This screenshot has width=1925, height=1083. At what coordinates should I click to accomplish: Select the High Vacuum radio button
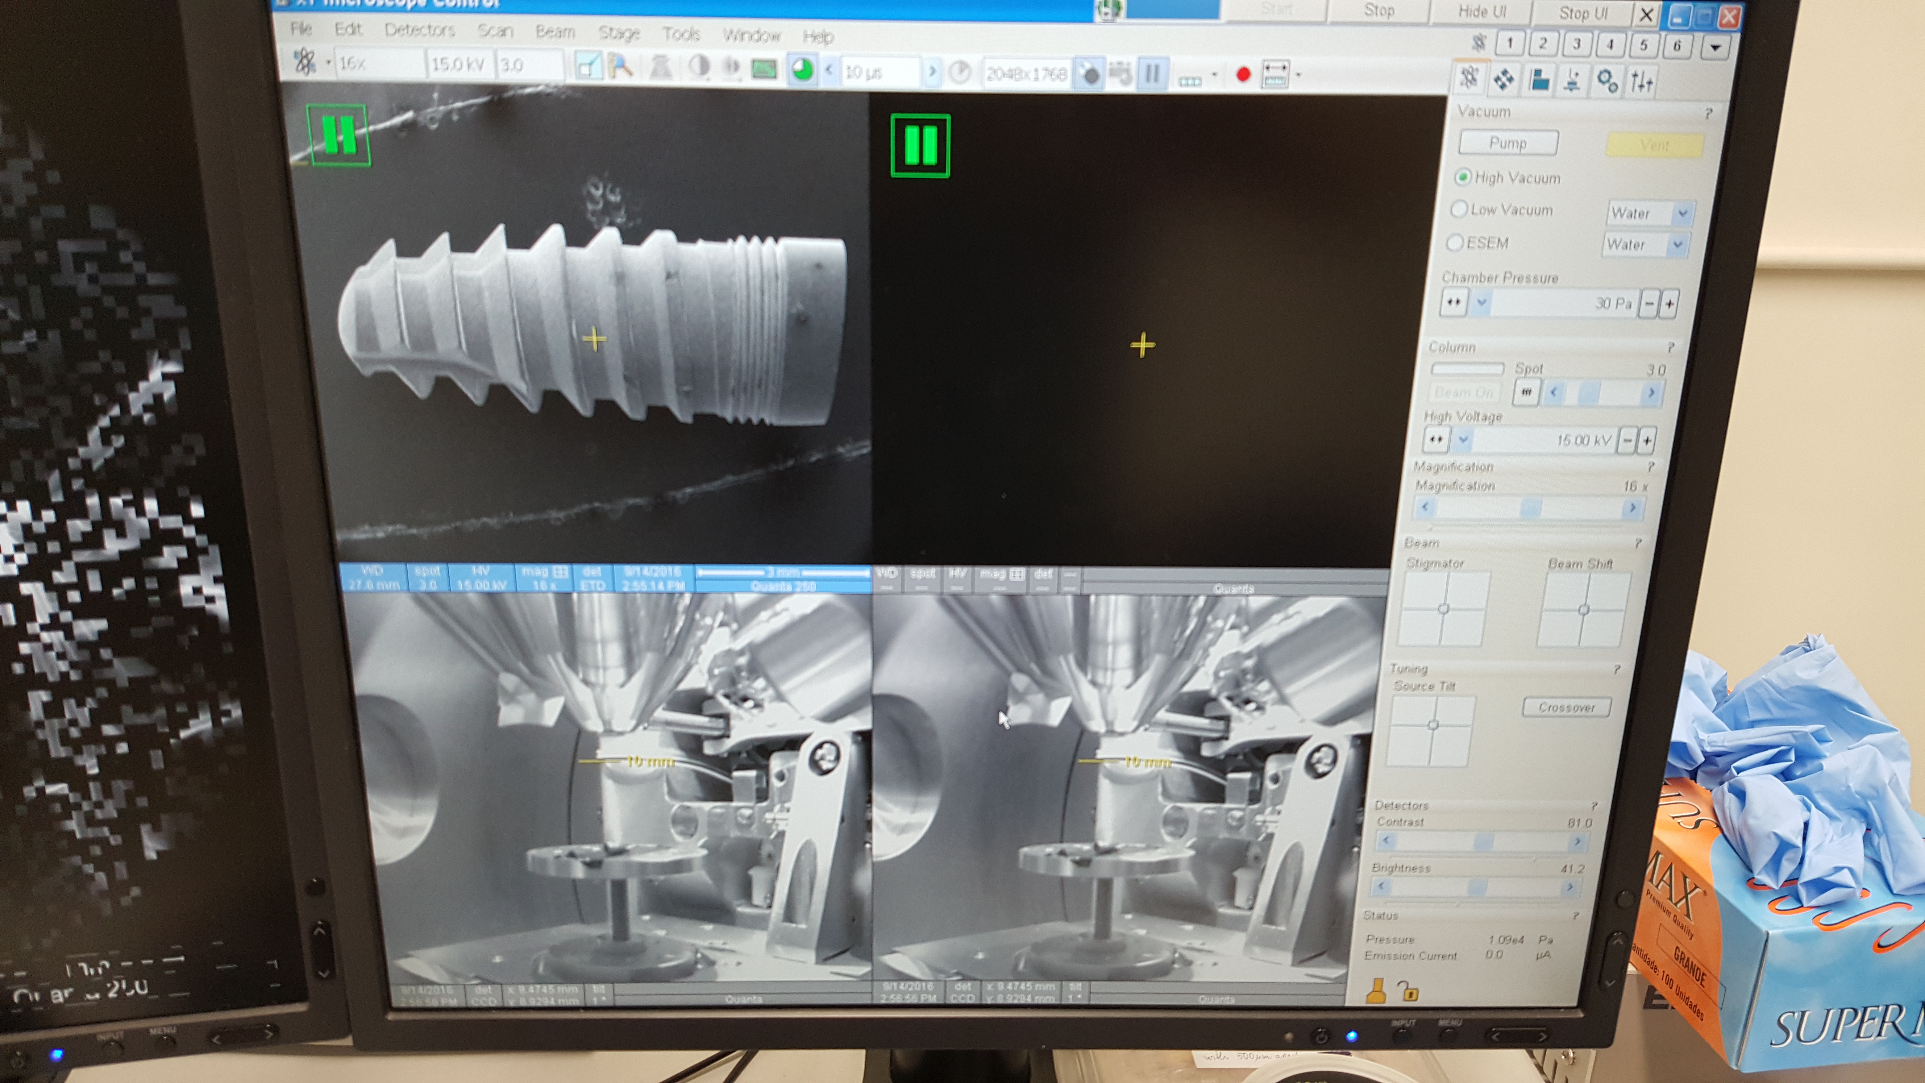(x=1463, y=177)
